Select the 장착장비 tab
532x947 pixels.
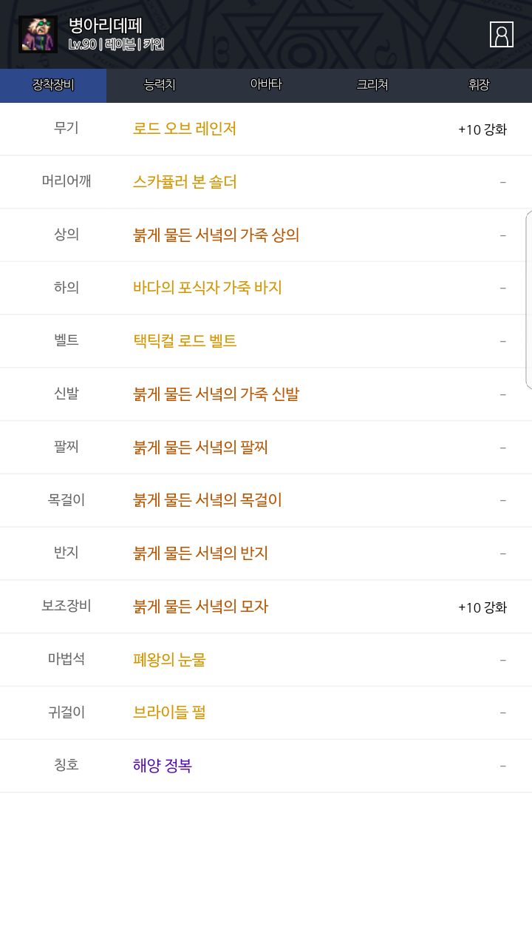(53, 85)
